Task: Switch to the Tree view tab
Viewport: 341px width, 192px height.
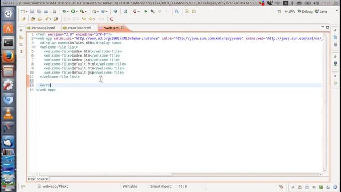Action: 31,179
